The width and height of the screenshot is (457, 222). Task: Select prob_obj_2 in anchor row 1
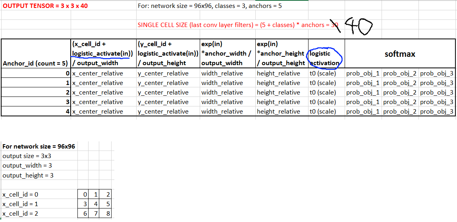click(400, 83)
